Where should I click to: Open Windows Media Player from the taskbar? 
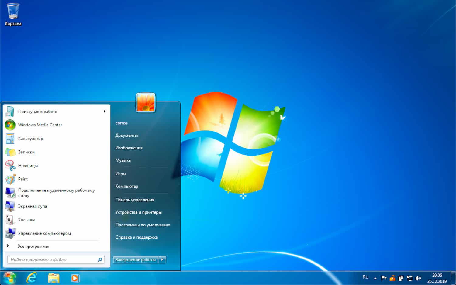click(x=75, y=278)
